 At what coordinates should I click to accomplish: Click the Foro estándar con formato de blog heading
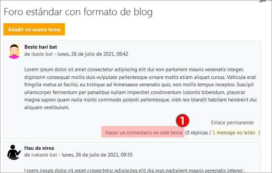point(78,12)
